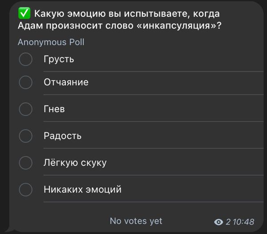Click the 10:48 message timestamp
The width and height of the screenshot is (267, 234).
(x=243, y=222)
